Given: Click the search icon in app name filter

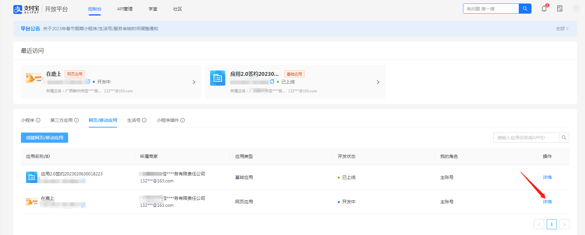Looking at the screenshot, I should pos(564,138).
